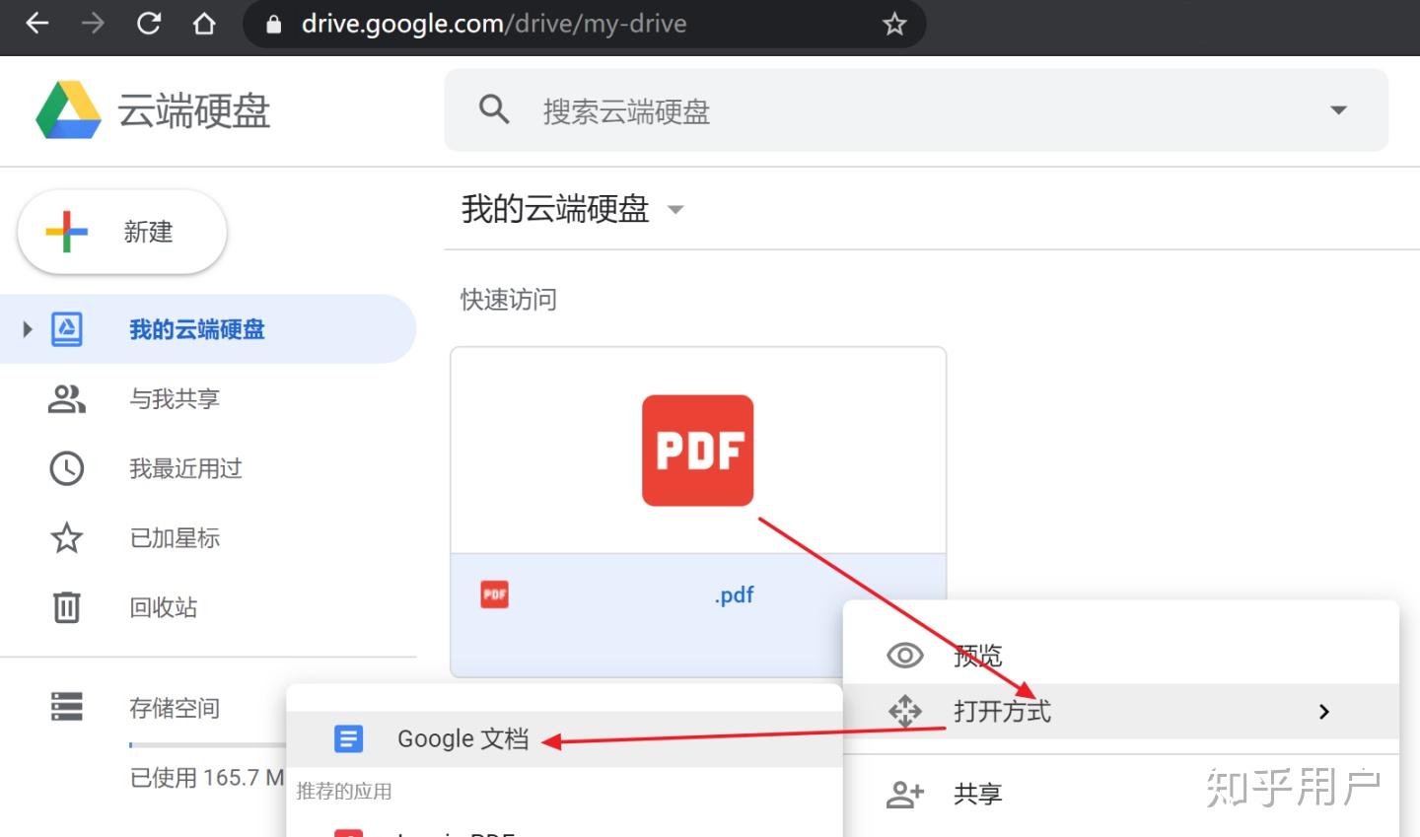Click the 共享 add-person icon
Viewport: 1420px width, 837px height.
point(905,794)
